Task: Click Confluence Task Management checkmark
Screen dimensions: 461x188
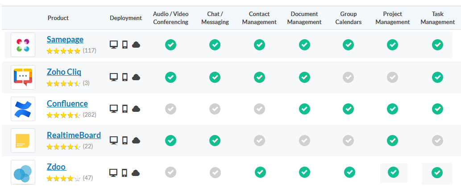Action: click(437, 109)
